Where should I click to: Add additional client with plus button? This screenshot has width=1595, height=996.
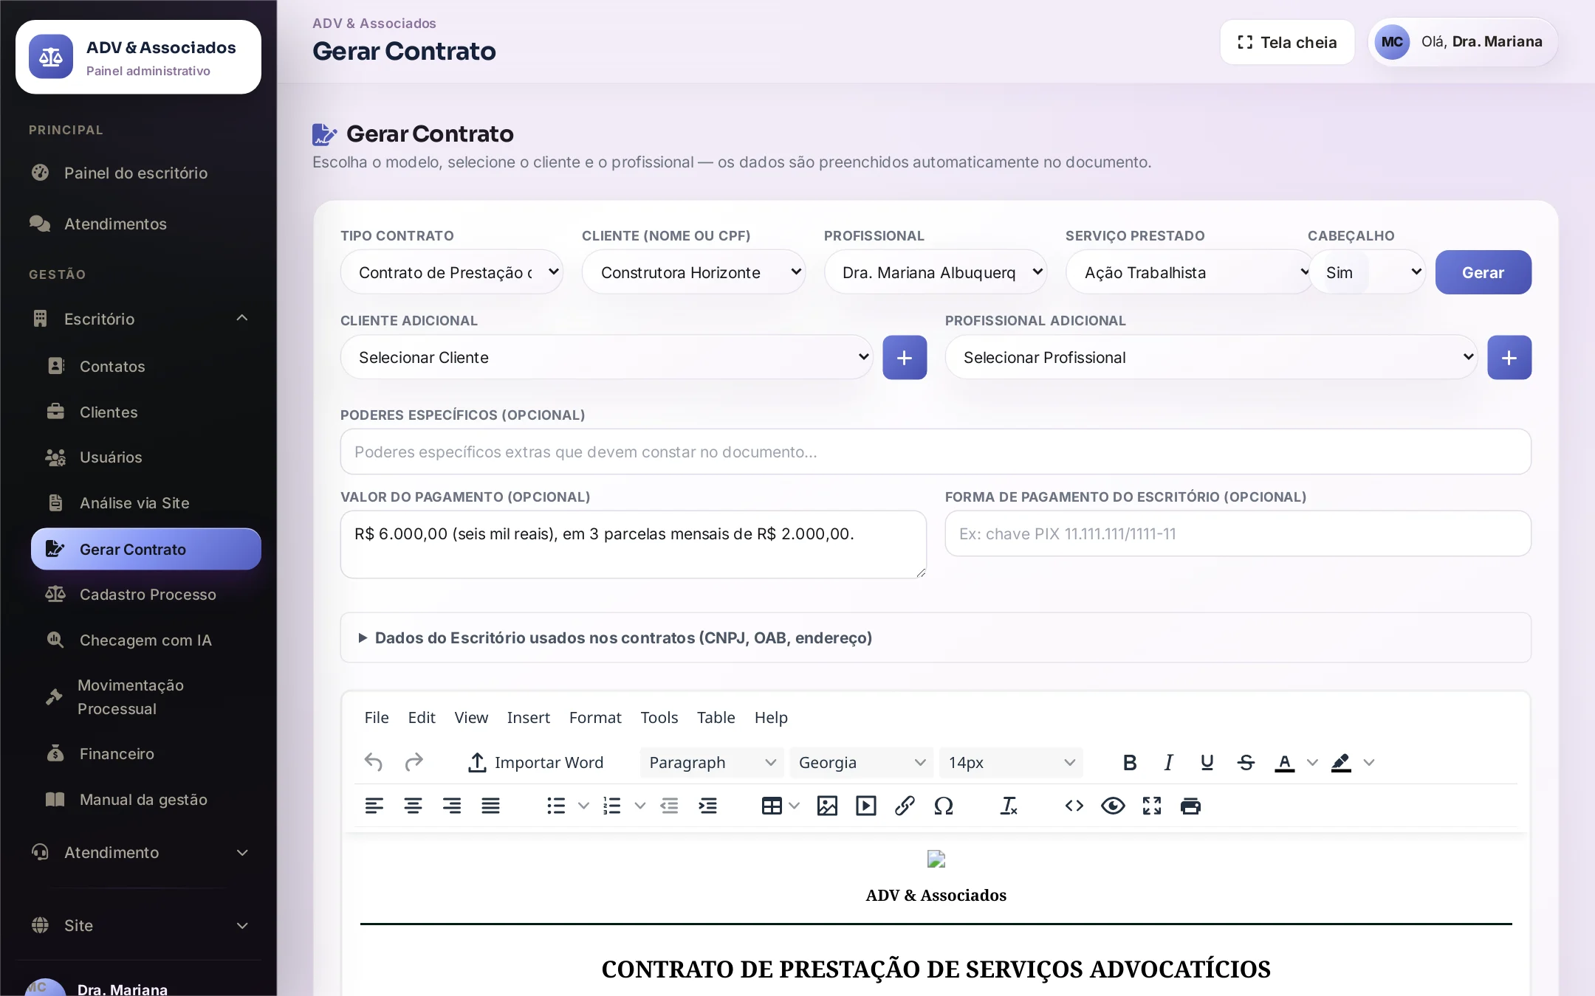(905, 357)
